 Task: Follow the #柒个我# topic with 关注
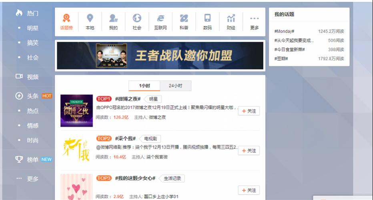(x=249, y=151)
